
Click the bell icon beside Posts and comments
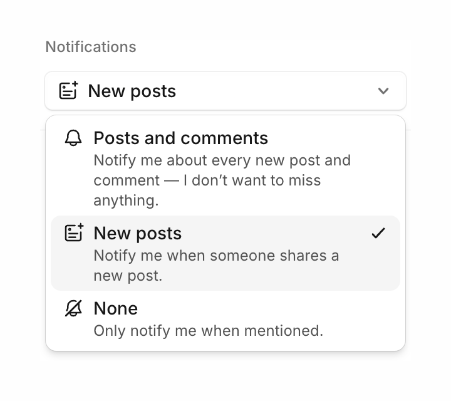point(73,138)
